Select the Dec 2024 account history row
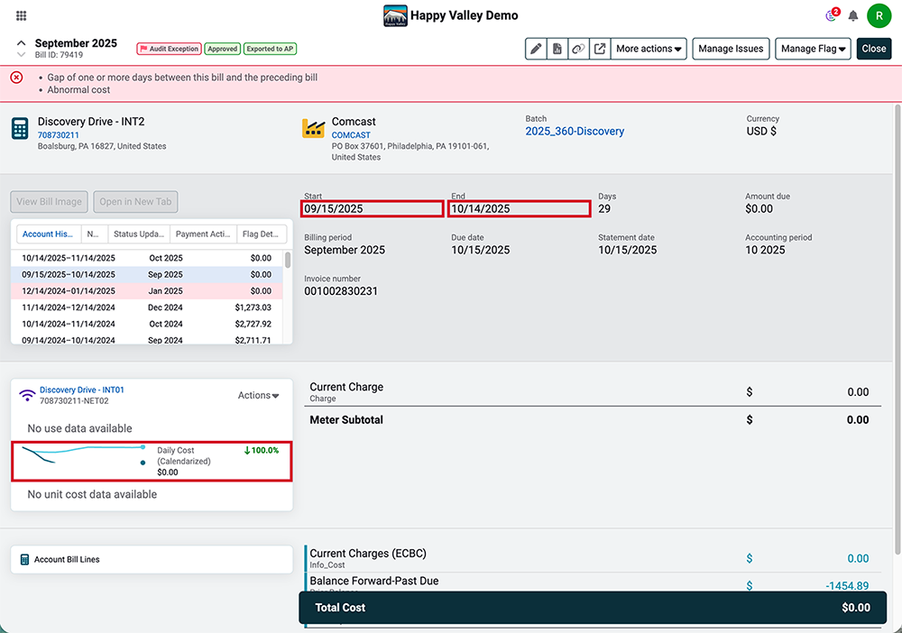 [x=147, y=307]
